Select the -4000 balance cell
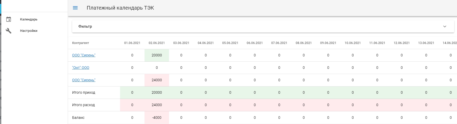457x124 pixels. [x=157, y=118]
